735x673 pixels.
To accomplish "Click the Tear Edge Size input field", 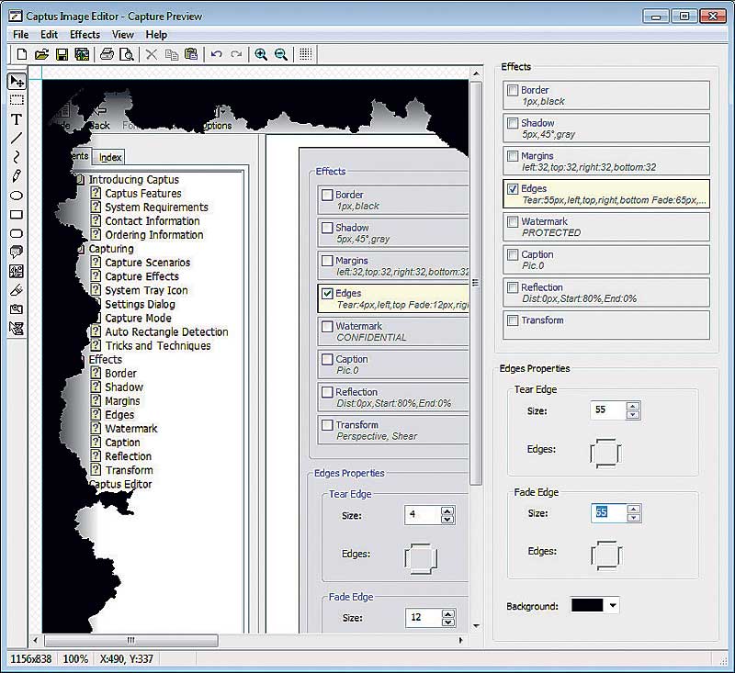I will (x=608, y=409).
